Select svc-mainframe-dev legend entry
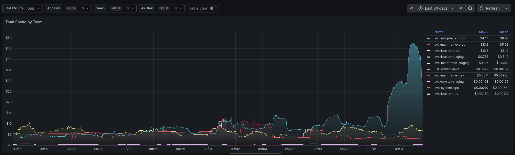 (449, 75)
